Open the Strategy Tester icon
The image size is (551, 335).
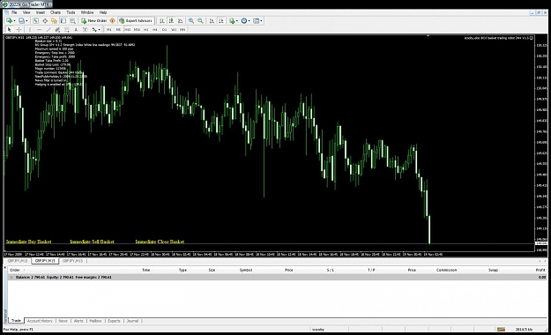[x=72, y=21]
